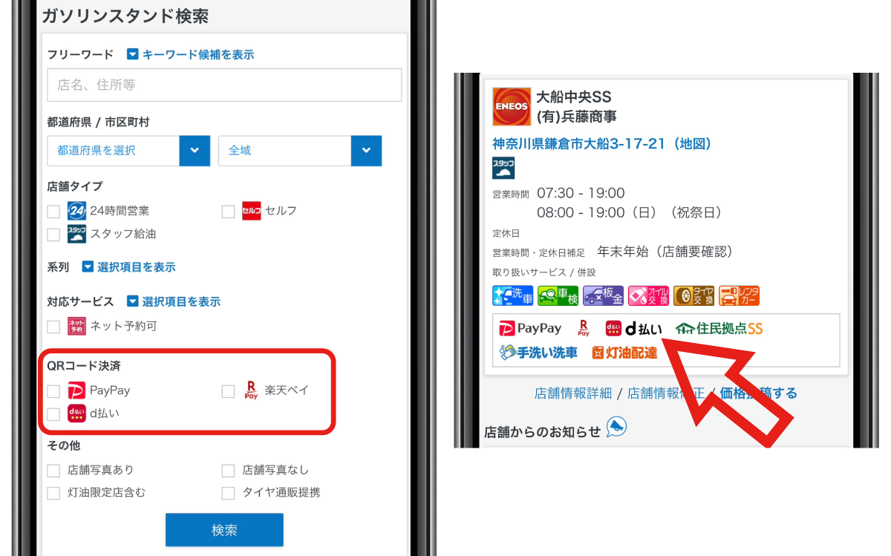Toggle the セルフ store type checkbox
891x556 pixels.
point(229,212)
